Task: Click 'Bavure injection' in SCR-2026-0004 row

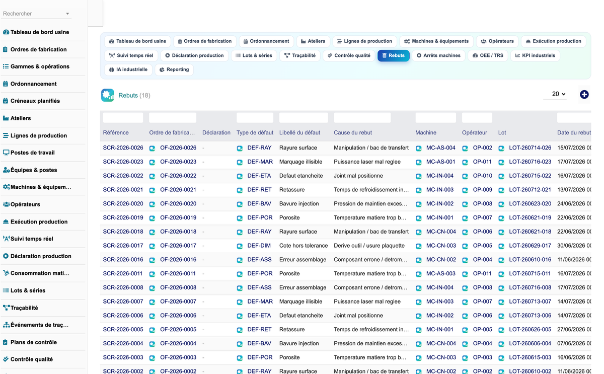Action: [x=299, y=344]
